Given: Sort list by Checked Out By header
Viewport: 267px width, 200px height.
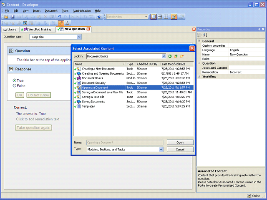Looking at the screenshot, I should tap(148, 64).
